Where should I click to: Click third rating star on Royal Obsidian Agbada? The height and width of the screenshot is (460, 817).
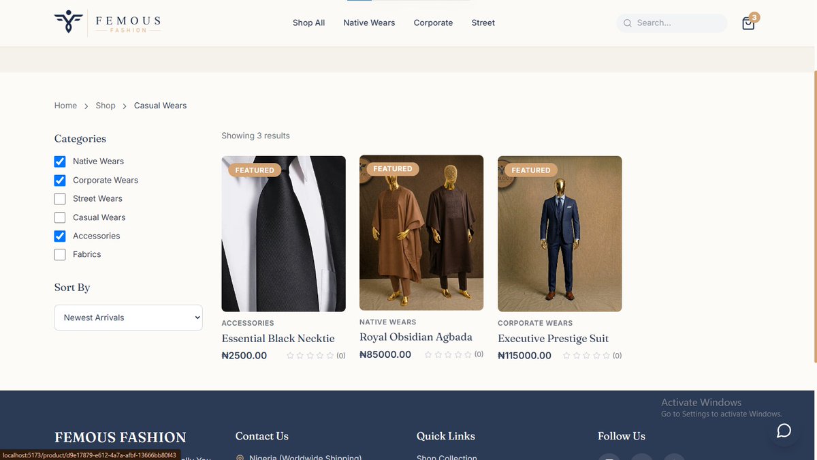pyautogui.click(x=448, y=354)
